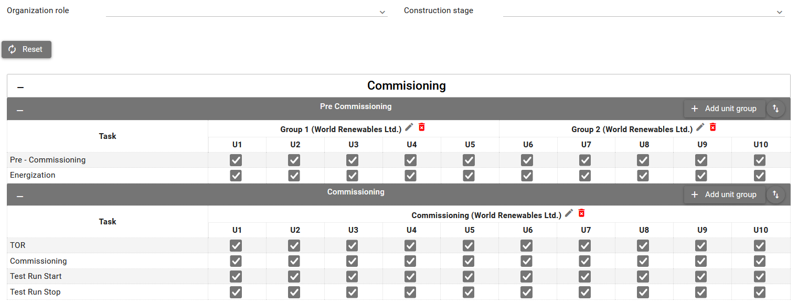Delete Group 2 using the red trash icon

(713, 127)
